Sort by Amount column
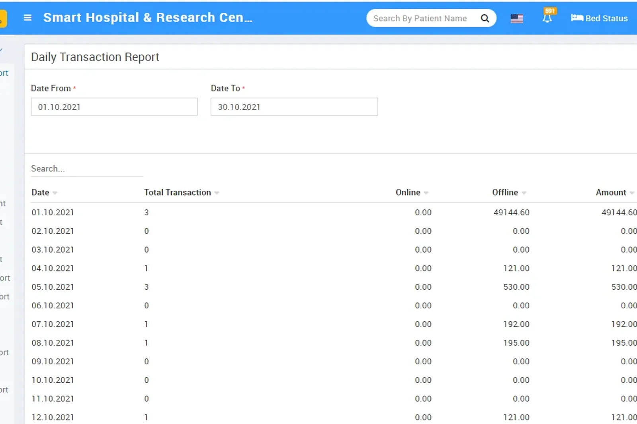The image size is (637, 424). 615,192
